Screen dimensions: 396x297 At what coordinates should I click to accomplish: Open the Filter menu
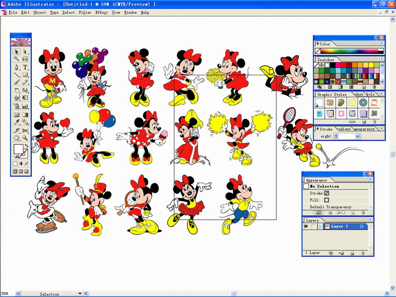85,12
